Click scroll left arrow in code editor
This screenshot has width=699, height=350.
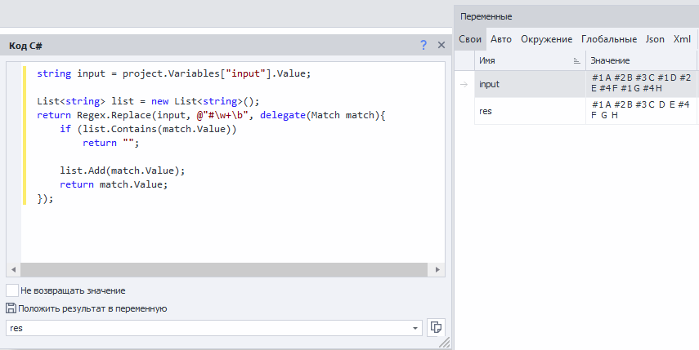(13, 269)
